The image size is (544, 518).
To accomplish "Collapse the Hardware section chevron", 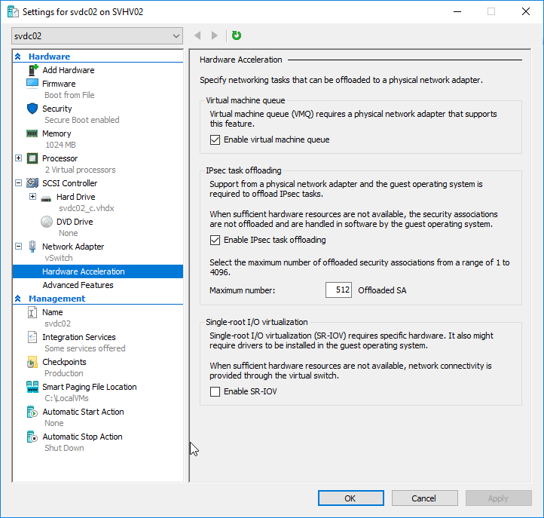I will coord(18,57).
